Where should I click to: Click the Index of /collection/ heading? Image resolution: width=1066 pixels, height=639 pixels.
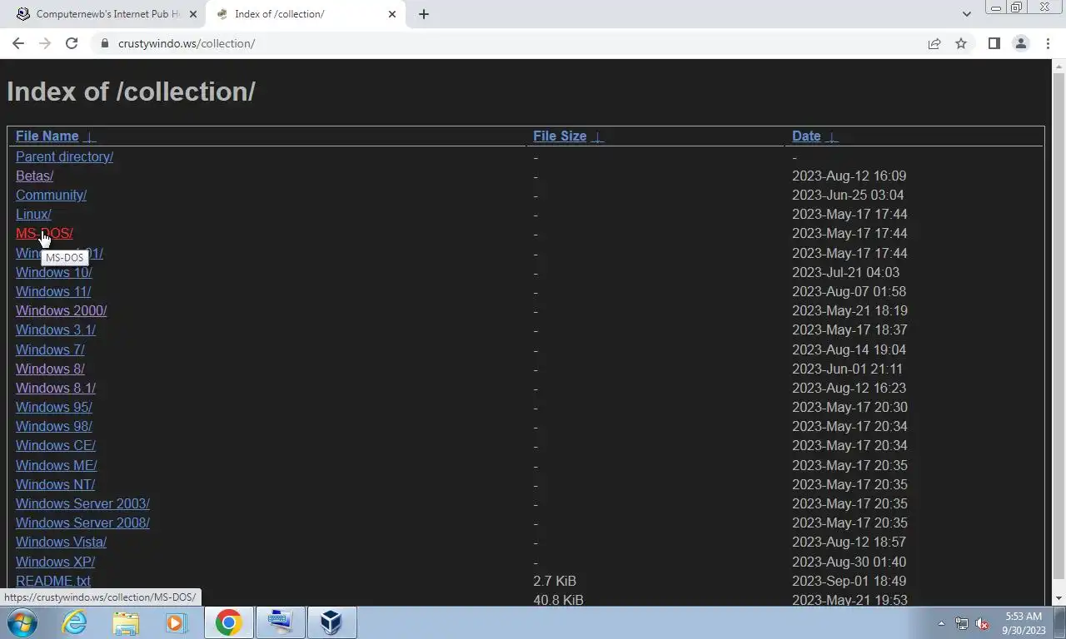[131, 92]
